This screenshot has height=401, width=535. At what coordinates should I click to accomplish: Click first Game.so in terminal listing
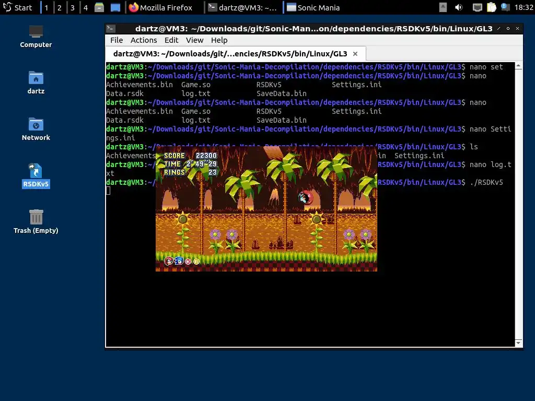[x=196, y=85]
